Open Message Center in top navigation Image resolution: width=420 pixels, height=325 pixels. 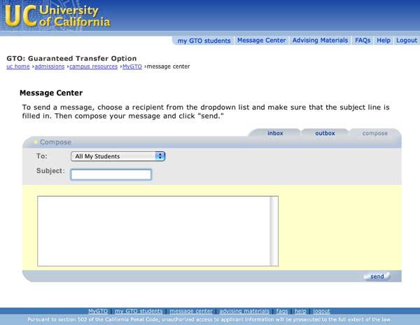pyautogui.click(x=261, y=41)
